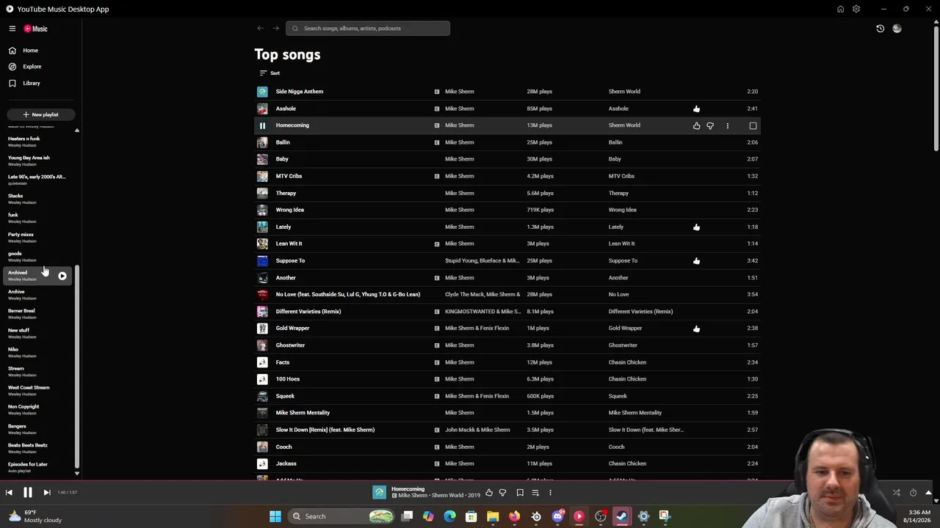Toggle like on Suppose To song

coord(696,260)
